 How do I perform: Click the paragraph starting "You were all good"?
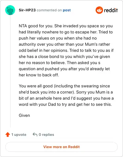66,95
